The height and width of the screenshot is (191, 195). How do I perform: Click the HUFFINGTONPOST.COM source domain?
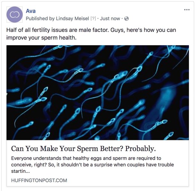coord(39,180)
